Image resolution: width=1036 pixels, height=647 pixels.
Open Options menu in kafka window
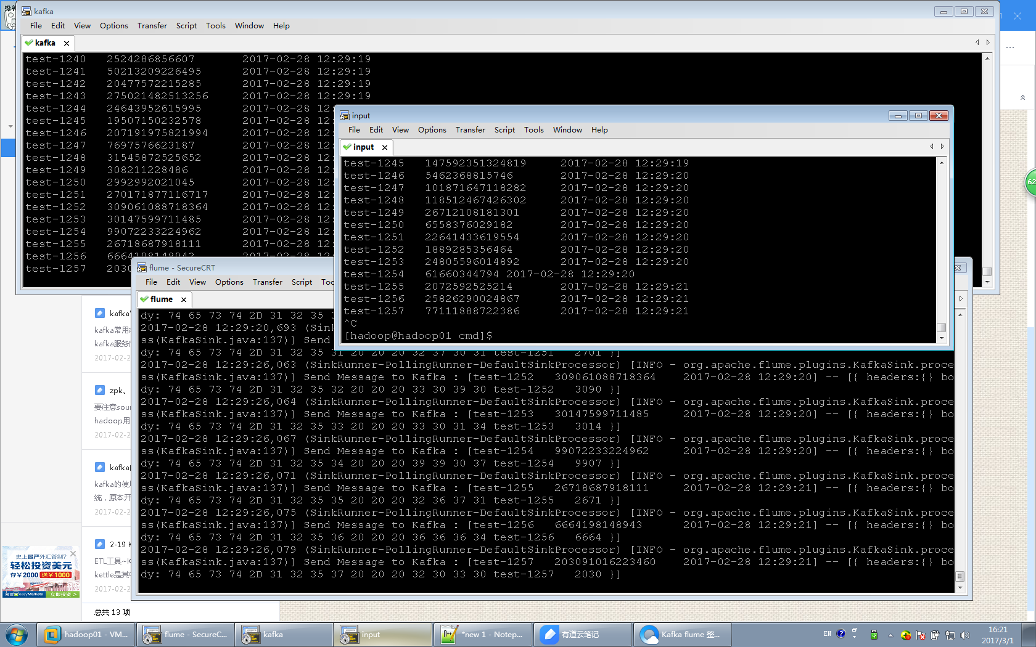[x=114, y=25]
